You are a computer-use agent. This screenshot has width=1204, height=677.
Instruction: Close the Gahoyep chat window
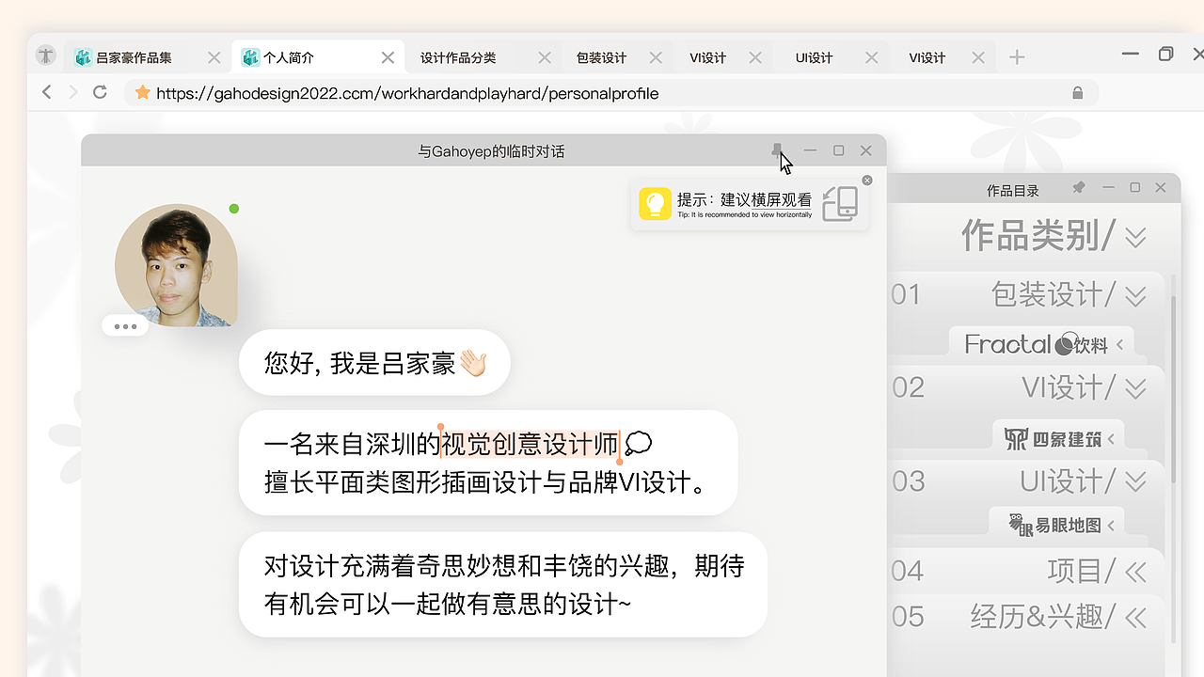coord(866,150)
